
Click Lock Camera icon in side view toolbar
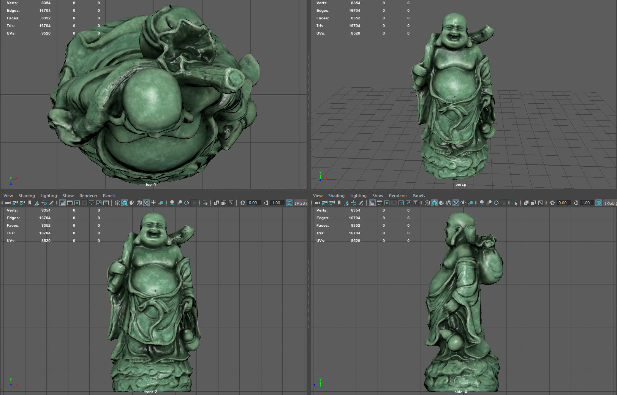point(324,203)
